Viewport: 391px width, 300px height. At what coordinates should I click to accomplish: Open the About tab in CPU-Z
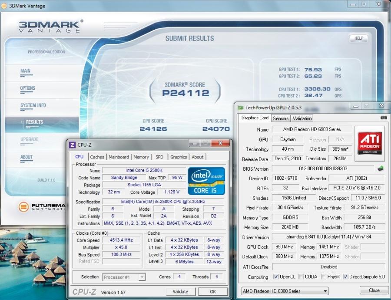click(x=198, y=157)
